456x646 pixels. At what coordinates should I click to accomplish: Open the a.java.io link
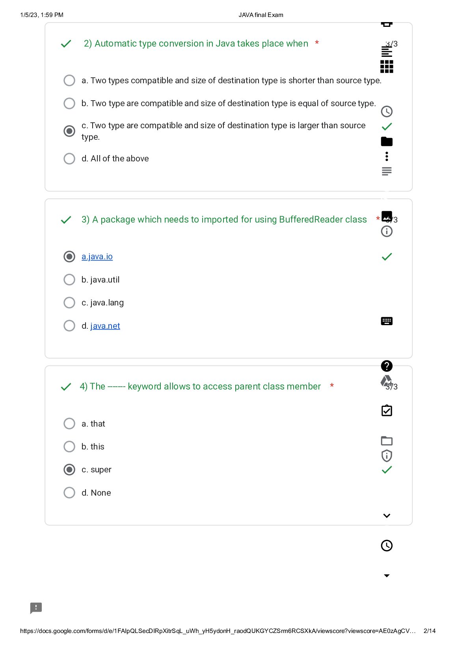(x=97, y=257)
